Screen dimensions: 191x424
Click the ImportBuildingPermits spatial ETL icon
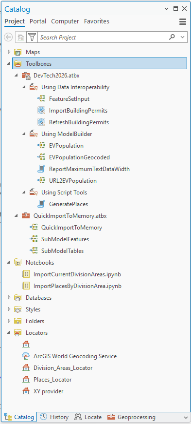pos(41,111)
